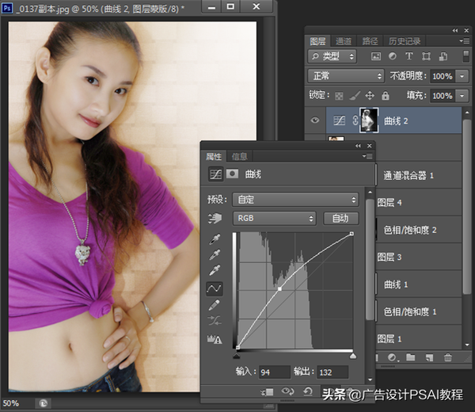The height and width of the screenshot is (412, 475).
Task: Reset the curves adjustment to defaults
Action: pyautogui.click(x=306, y=391)
